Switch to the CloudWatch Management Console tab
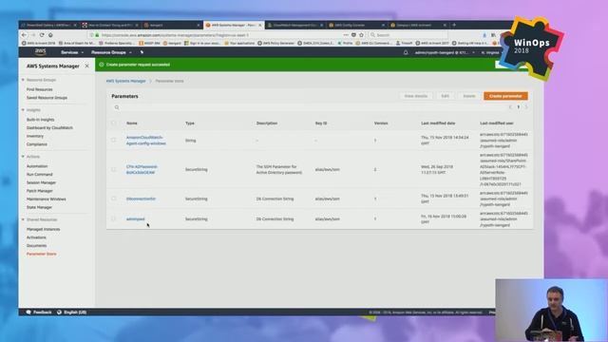 tap(294, 25)
